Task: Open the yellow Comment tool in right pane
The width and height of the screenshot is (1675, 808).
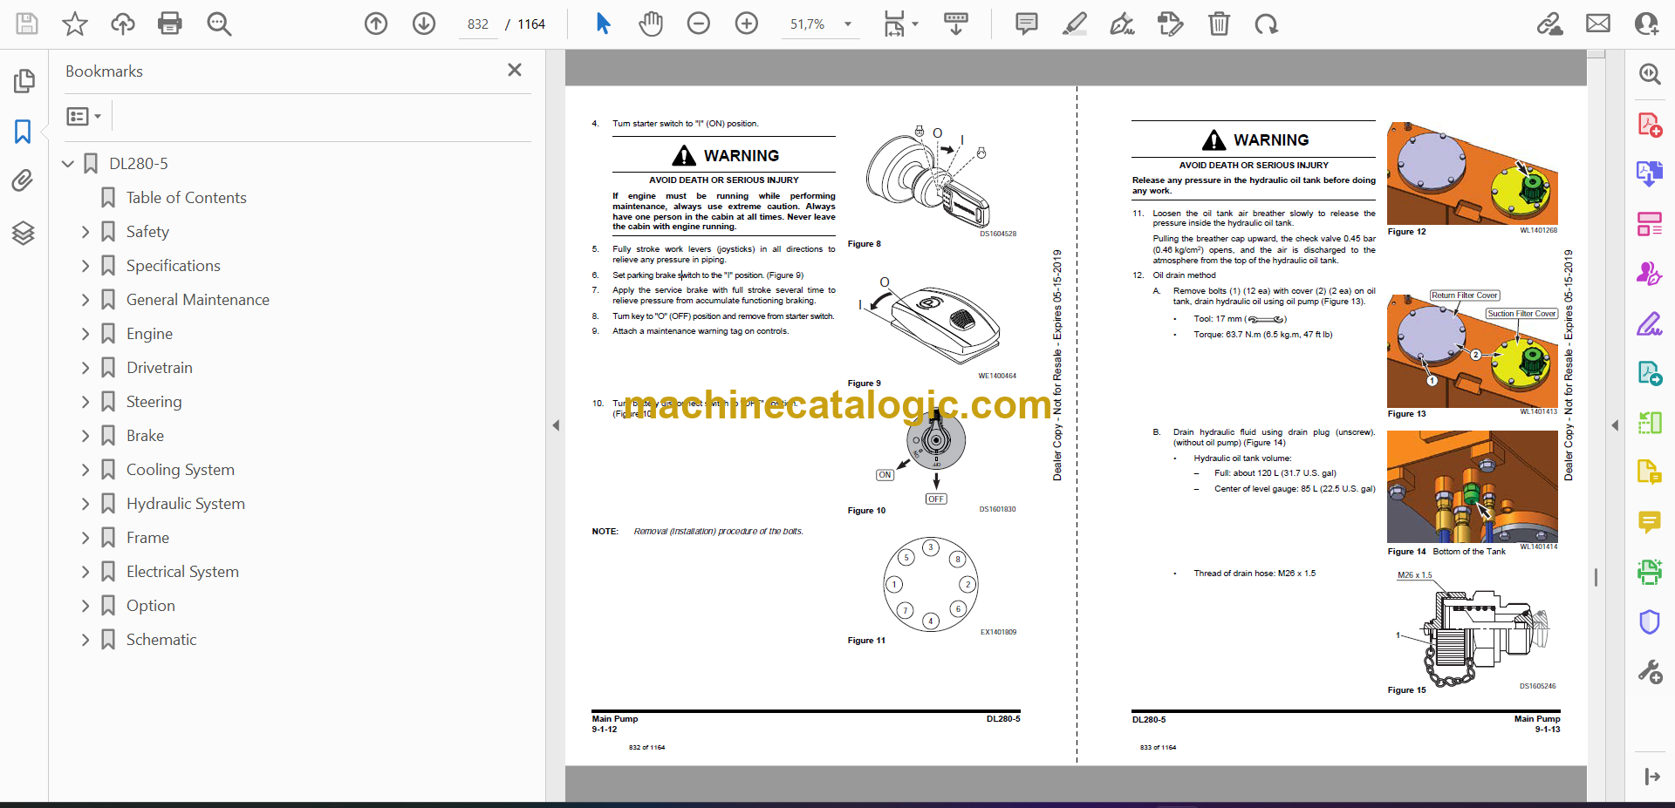Action: (x=1650, y=522)
